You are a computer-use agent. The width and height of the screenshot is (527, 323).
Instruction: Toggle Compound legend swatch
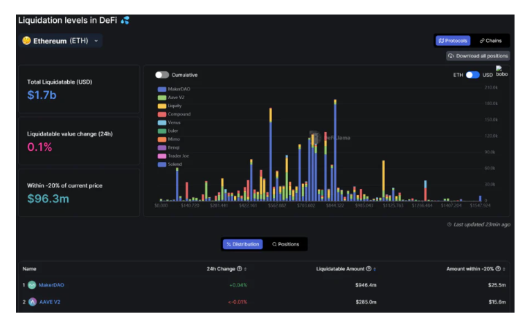click(162, 114)
